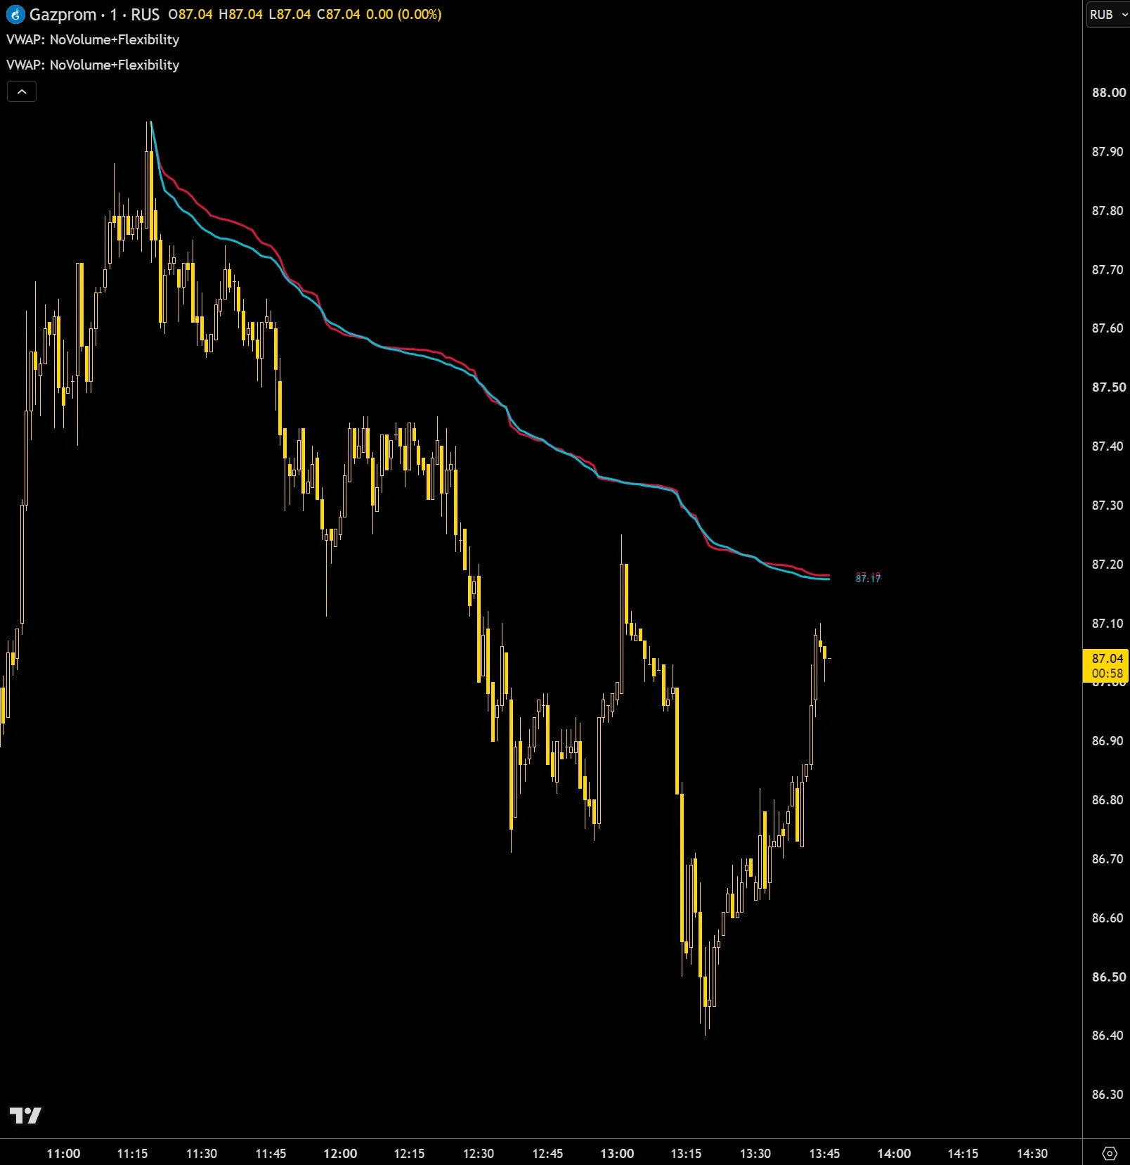Click the 86.70 price scale label
The image size is (1130, 1165).
tap(1109, 859)
